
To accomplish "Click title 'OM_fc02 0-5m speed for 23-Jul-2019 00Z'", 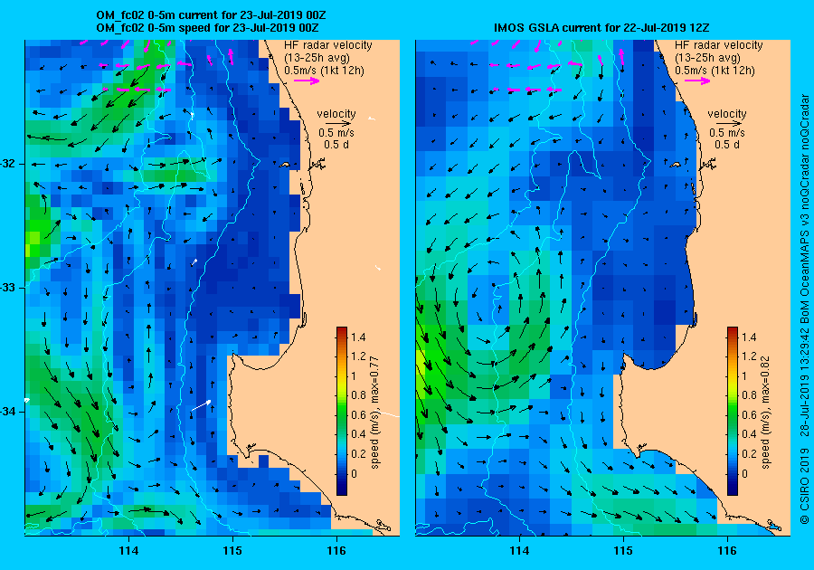I will click(207, 28).
